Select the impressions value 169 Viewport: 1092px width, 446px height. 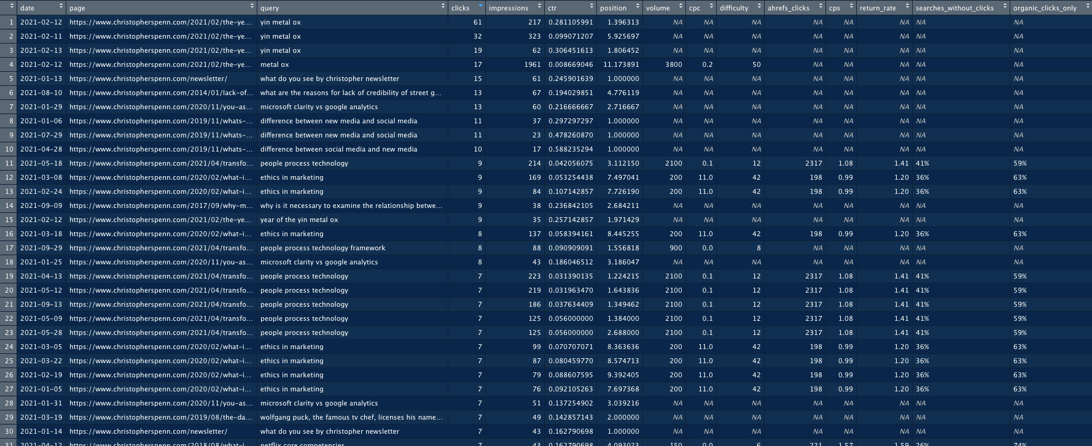[x=534, y=177]
